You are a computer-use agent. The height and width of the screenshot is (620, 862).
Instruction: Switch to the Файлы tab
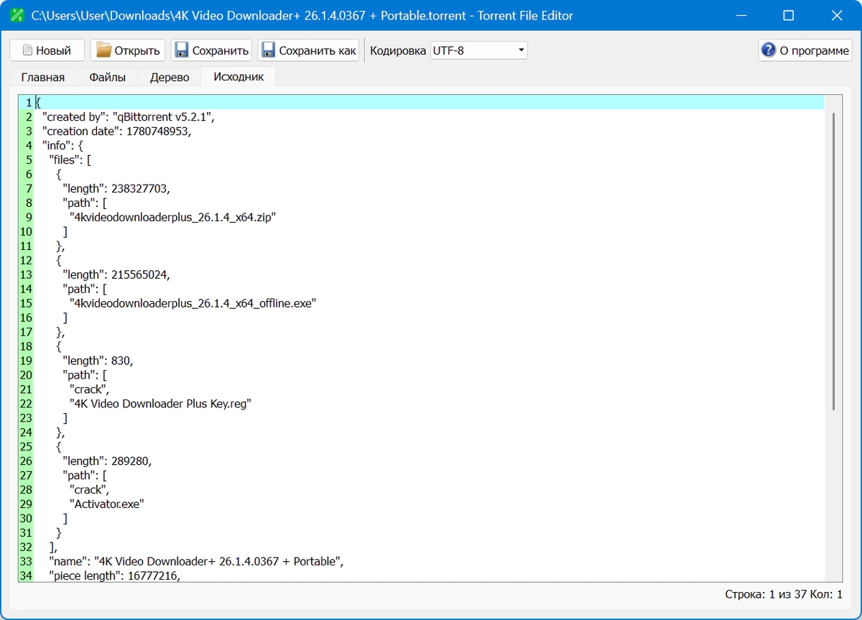(x=108, y=78)
